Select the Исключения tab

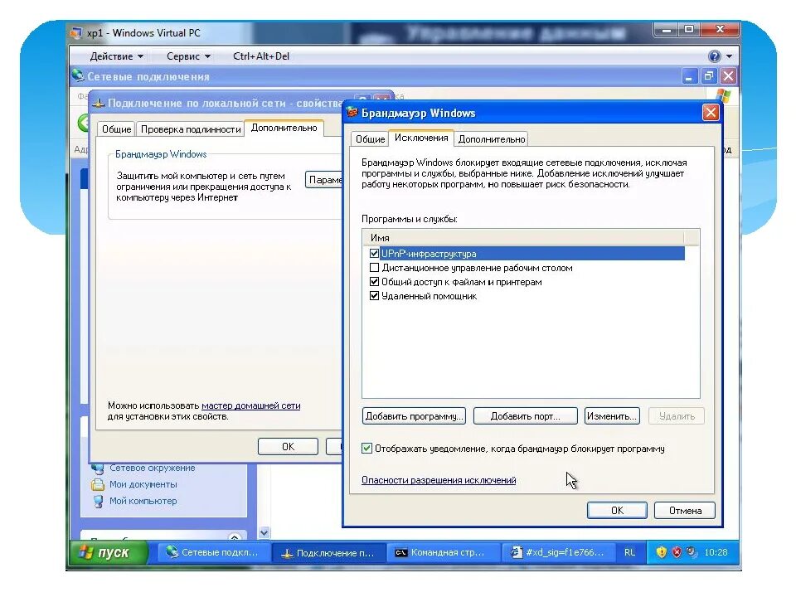[421, 138]
